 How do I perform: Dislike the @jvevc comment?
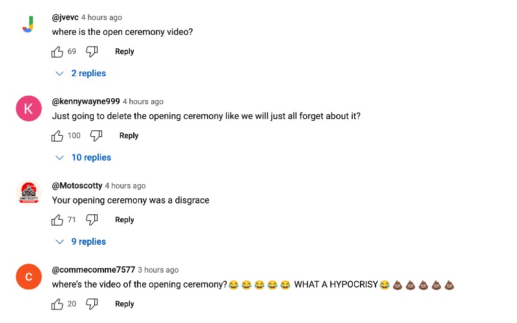tap(92, 52)
